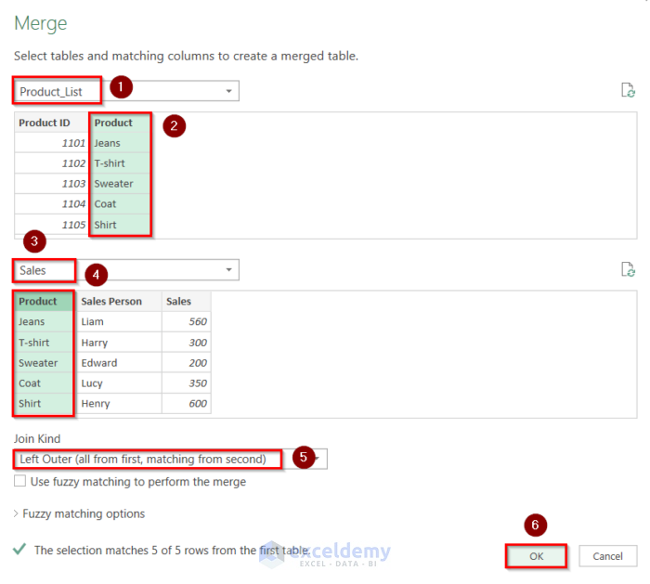Image resolution: width=650 pixels, height=584 pixels.
Task: Select the Sales column header
Action: 186,302
